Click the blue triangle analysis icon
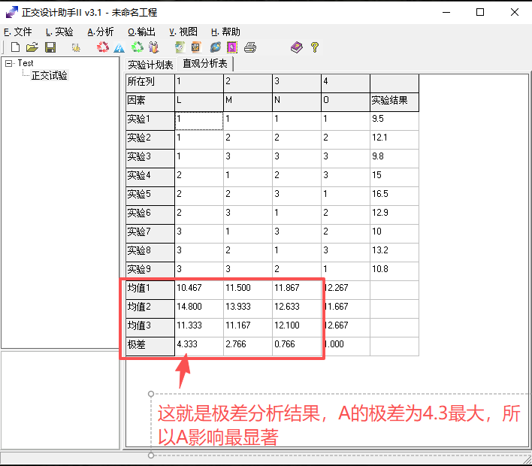532x466 pixels. click(119, 47)
